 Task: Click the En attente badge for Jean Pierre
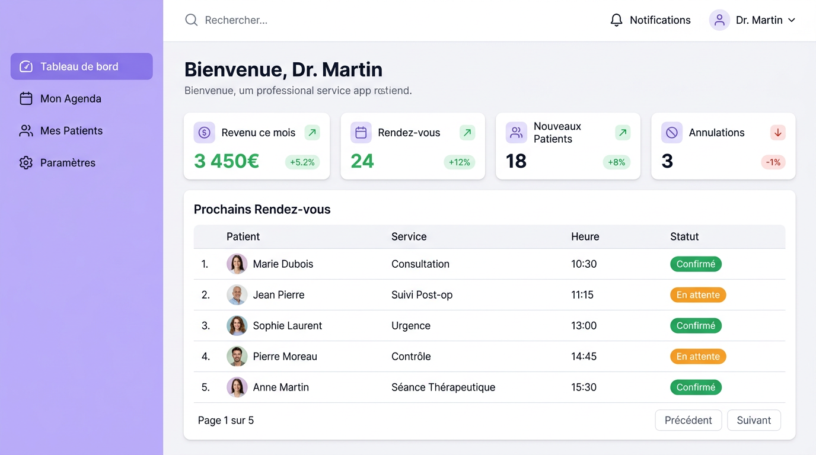pyautogui.click(x=698, y=295)
